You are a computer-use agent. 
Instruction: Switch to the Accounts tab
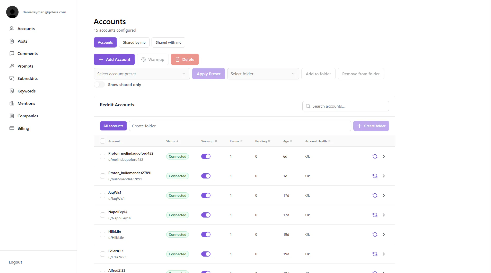point(105,42)
